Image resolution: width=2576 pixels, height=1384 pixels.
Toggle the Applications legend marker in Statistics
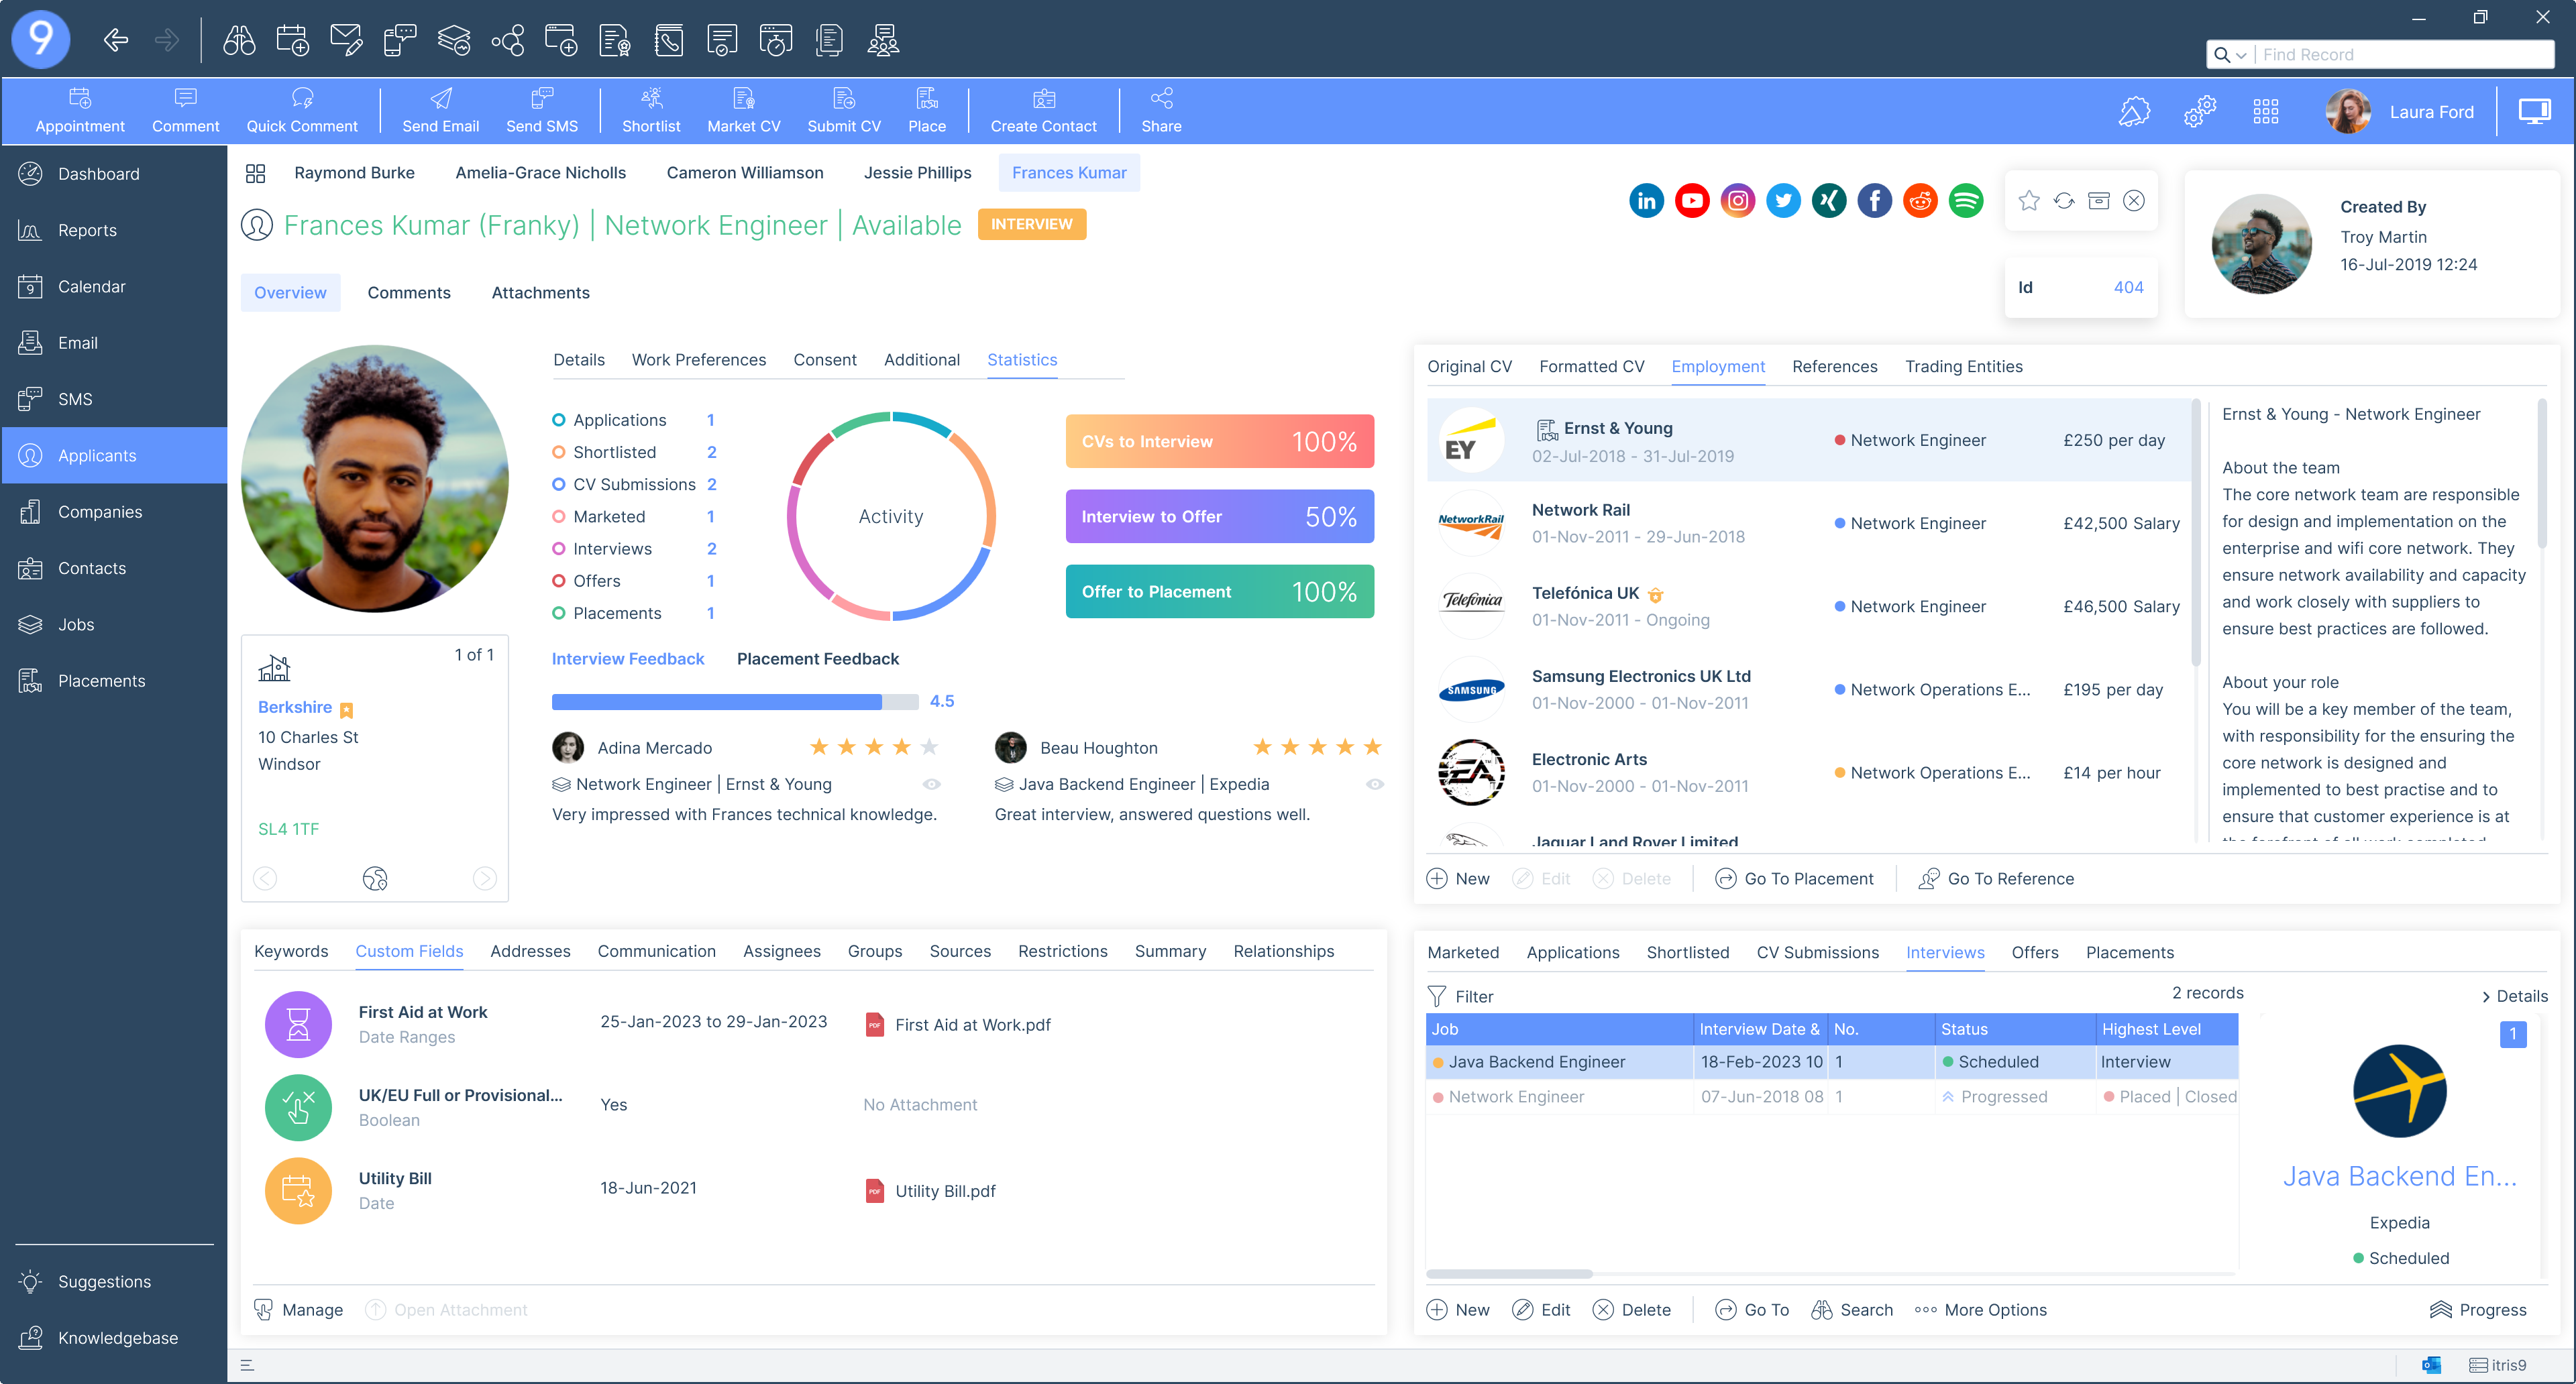coord(559,420)
